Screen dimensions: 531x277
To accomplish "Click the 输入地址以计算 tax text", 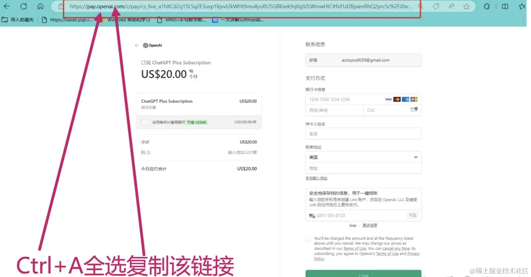I will click(242, 152).
